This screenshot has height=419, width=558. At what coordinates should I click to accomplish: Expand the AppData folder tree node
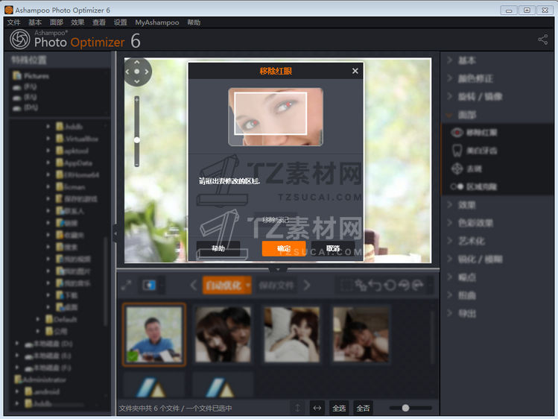48,163
